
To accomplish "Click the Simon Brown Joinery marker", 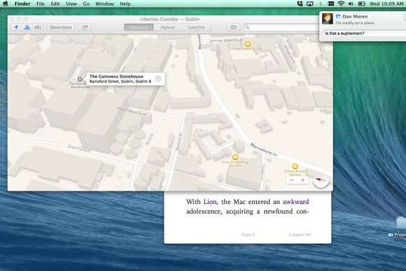I will pos(295,166).
